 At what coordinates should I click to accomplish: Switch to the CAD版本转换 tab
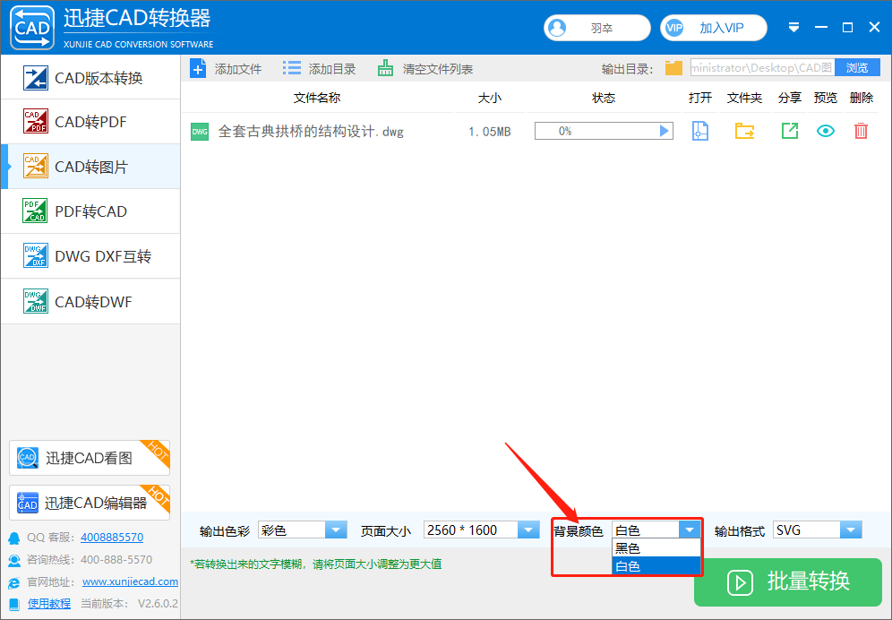91,77
